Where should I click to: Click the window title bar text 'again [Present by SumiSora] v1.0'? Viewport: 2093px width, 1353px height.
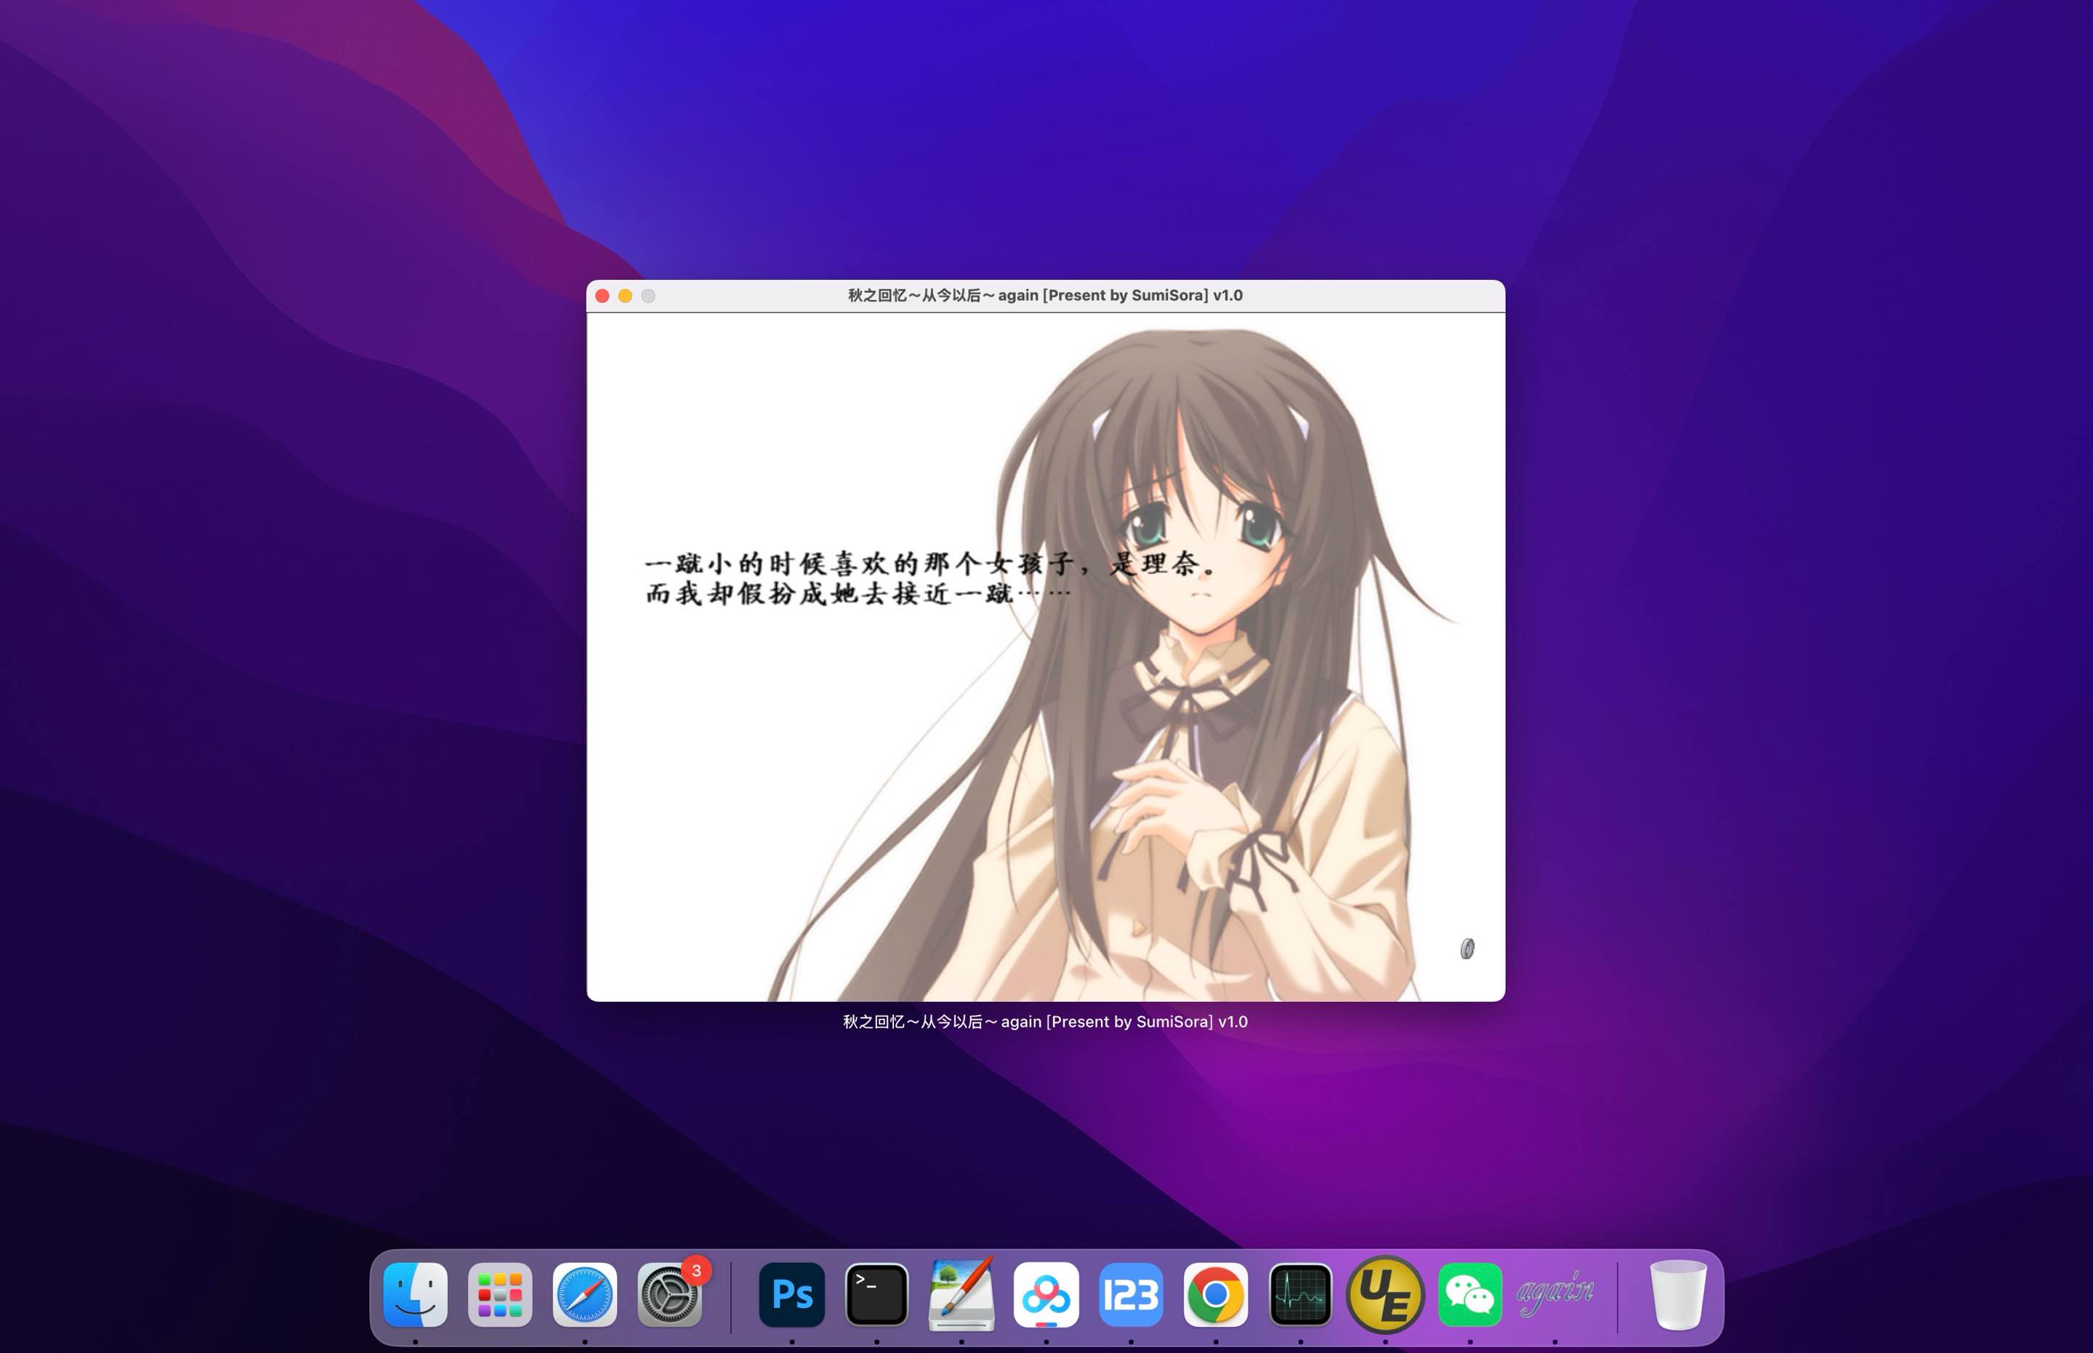[x=1121, y=295]
